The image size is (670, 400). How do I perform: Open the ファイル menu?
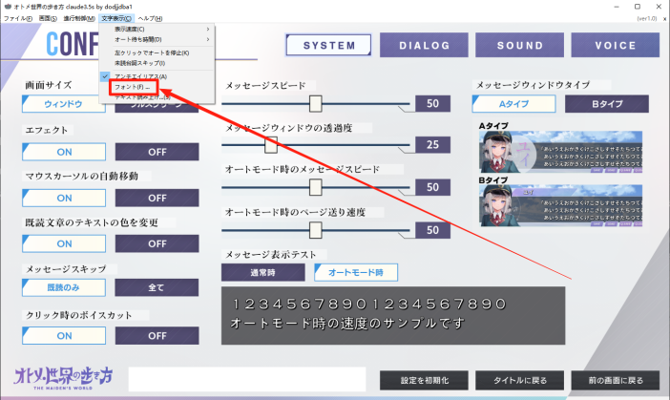(16, 18)
